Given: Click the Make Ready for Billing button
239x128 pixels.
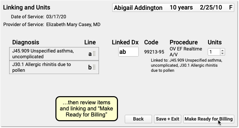Looking at the screenshot, I should (208, 119).
